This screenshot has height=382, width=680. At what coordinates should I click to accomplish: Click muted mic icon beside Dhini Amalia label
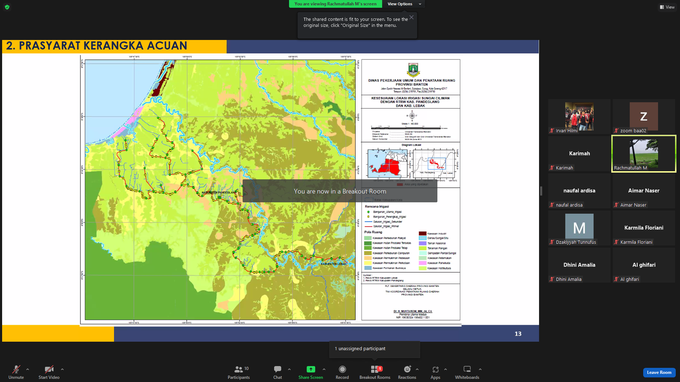[x=552, y=279]
